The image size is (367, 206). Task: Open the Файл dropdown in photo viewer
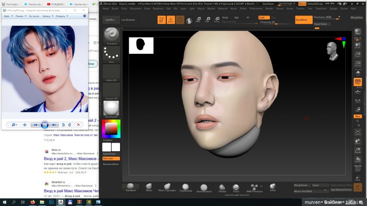point(8,16)
